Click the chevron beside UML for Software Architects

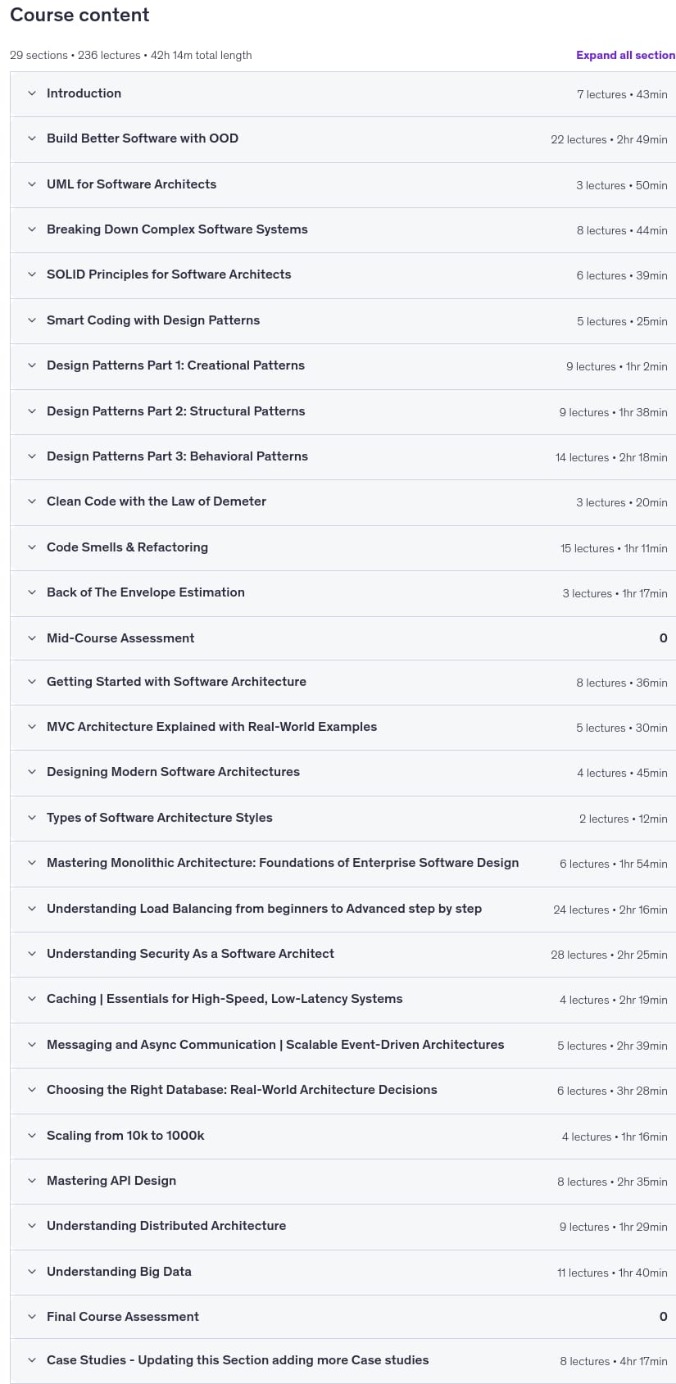[32, 184]
